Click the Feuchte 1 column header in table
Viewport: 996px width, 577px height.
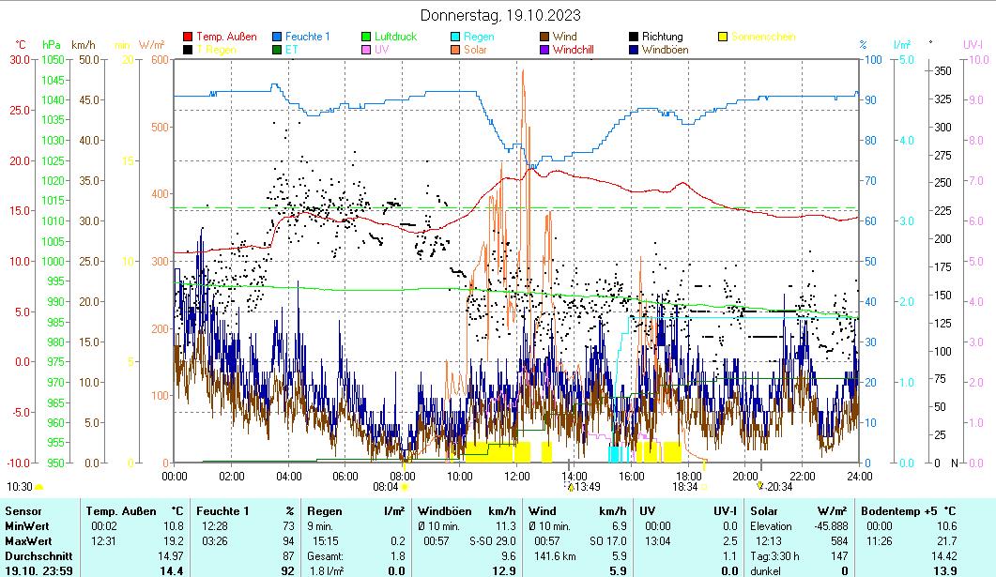(x=222, y=511)
